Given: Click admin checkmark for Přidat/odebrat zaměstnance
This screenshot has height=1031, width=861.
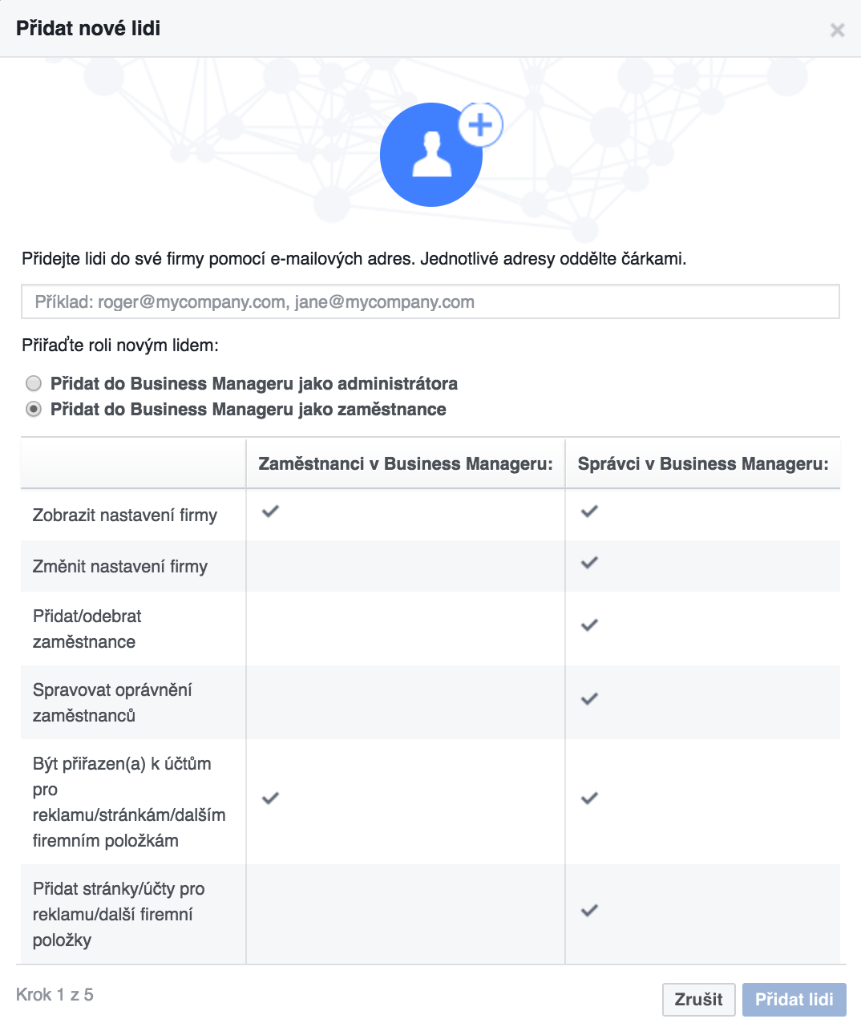Looking at the screenshot, I should click(x=590, y=625).
